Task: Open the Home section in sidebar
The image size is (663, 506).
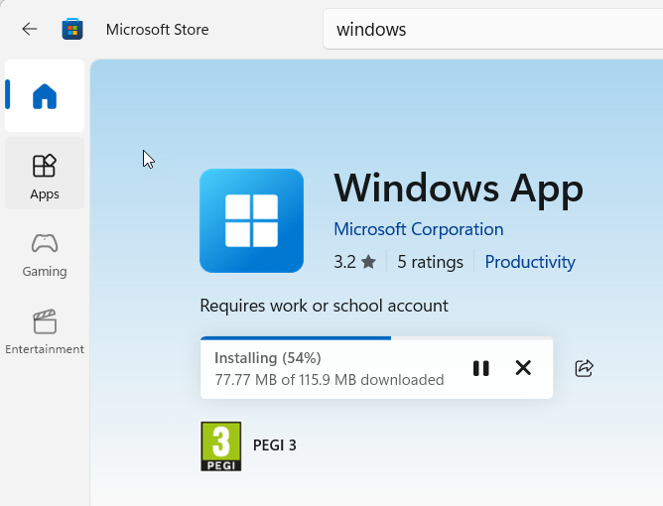Action: point(45,96)
